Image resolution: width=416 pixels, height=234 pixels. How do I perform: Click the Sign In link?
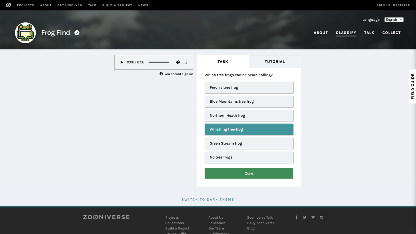tap(383, 5)
